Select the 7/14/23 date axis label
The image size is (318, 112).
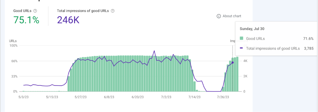[194, 97]
